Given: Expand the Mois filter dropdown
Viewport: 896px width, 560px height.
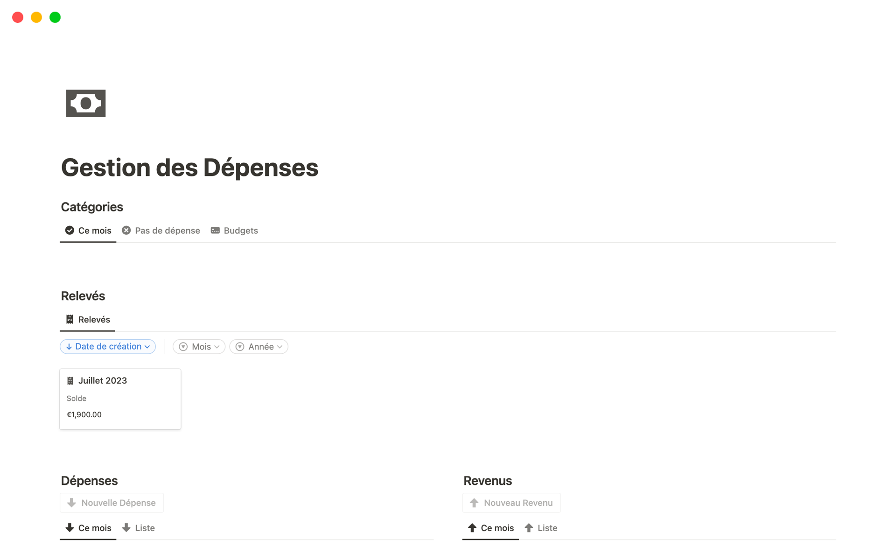Looking at the screenshot, I should [199, 347].
